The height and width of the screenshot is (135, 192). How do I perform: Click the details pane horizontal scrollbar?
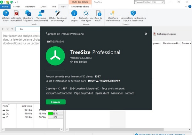pos(116,129)
